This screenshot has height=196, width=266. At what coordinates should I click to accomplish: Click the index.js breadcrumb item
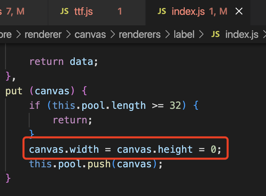tap(242, 34)
